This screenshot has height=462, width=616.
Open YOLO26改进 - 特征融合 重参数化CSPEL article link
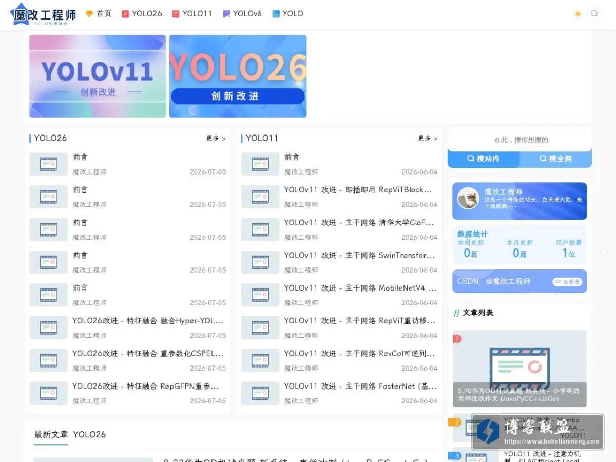click(148, 354)
